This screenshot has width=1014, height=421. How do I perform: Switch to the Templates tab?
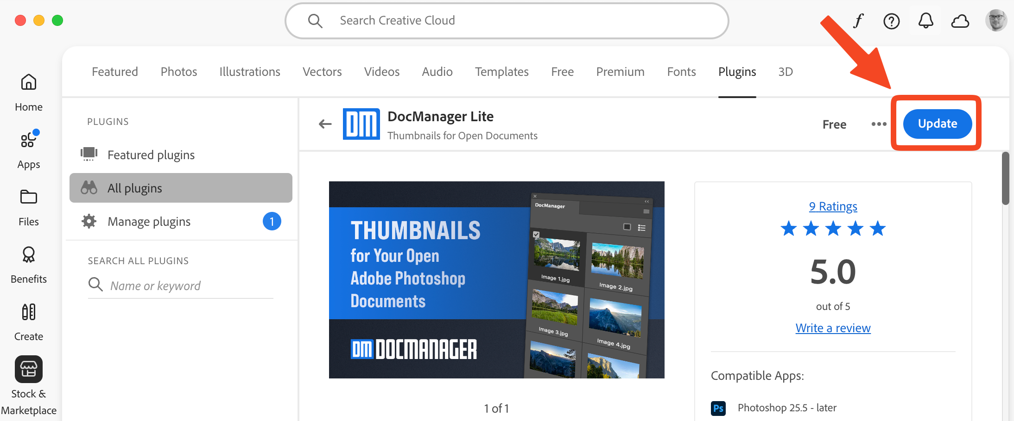501,72
